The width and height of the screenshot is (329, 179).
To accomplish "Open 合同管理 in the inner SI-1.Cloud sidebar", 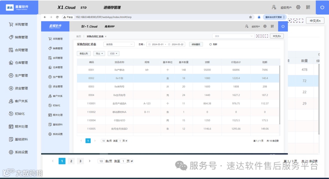I will pos(56,58).
